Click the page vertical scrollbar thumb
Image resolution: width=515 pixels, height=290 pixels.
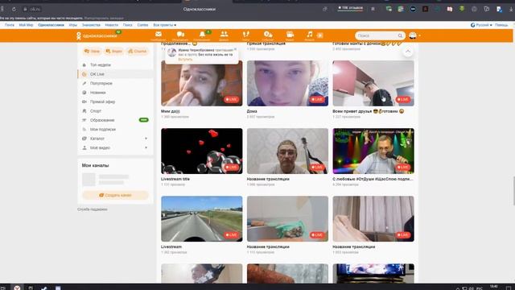click(513, 191)
